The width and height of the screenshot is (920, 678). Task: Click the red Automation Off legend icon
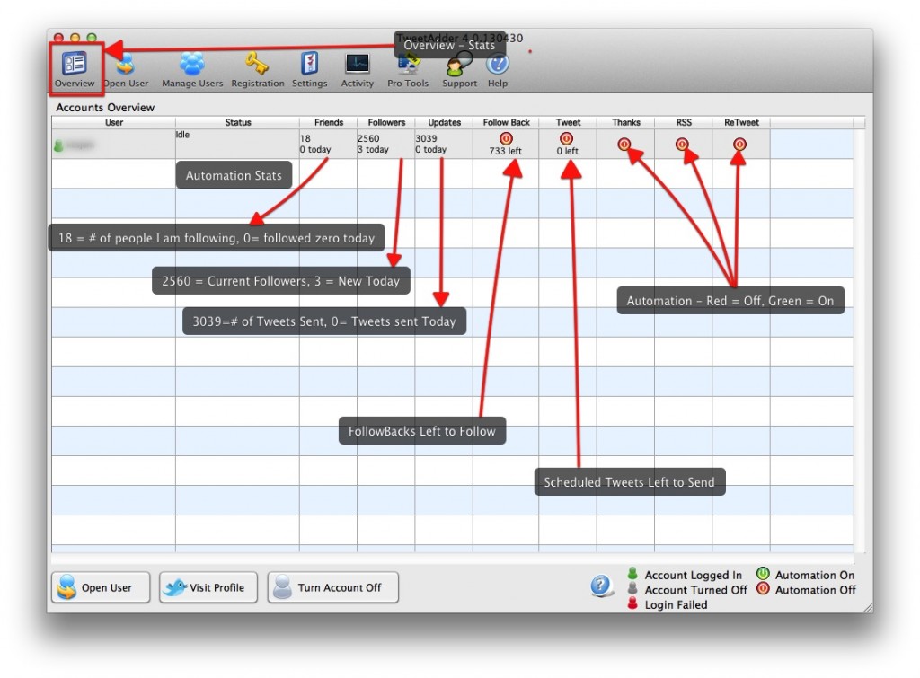pos(762,588)
